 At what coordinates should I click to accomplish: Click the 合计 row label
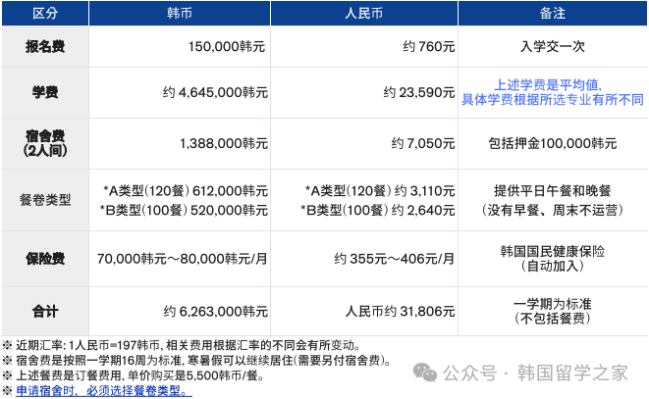pos(45,312)
